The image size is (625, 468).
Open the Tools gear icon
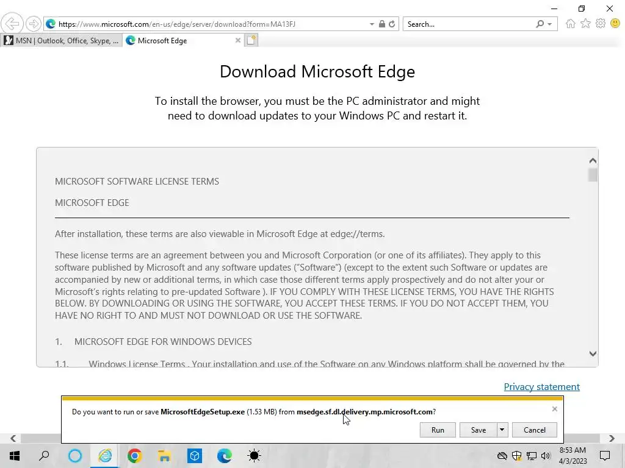pos(601,24)
